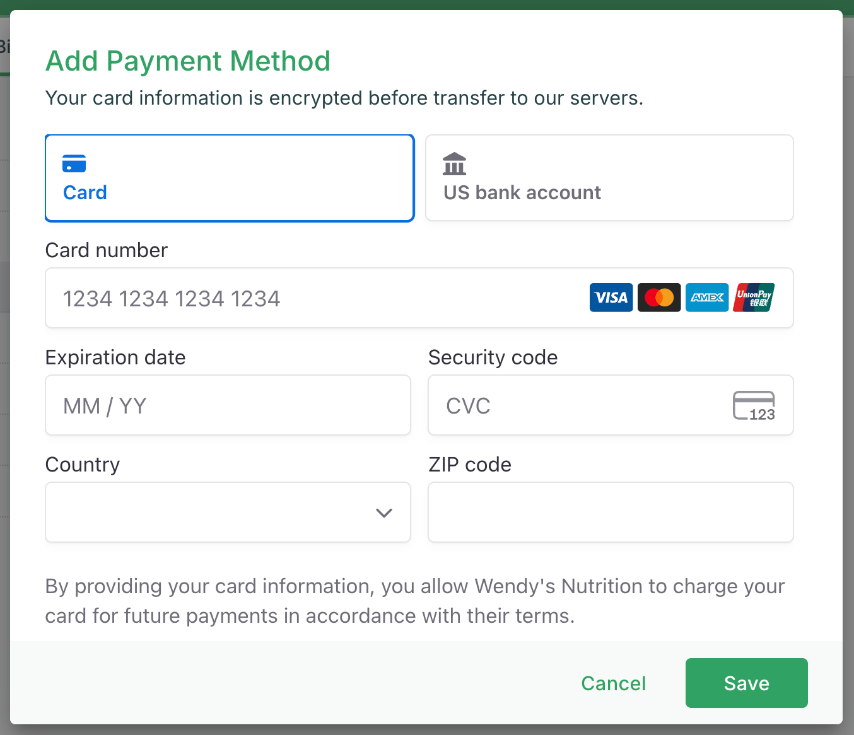
Task: Click the Expiration date MM / YY field
Action: (228, 405)
